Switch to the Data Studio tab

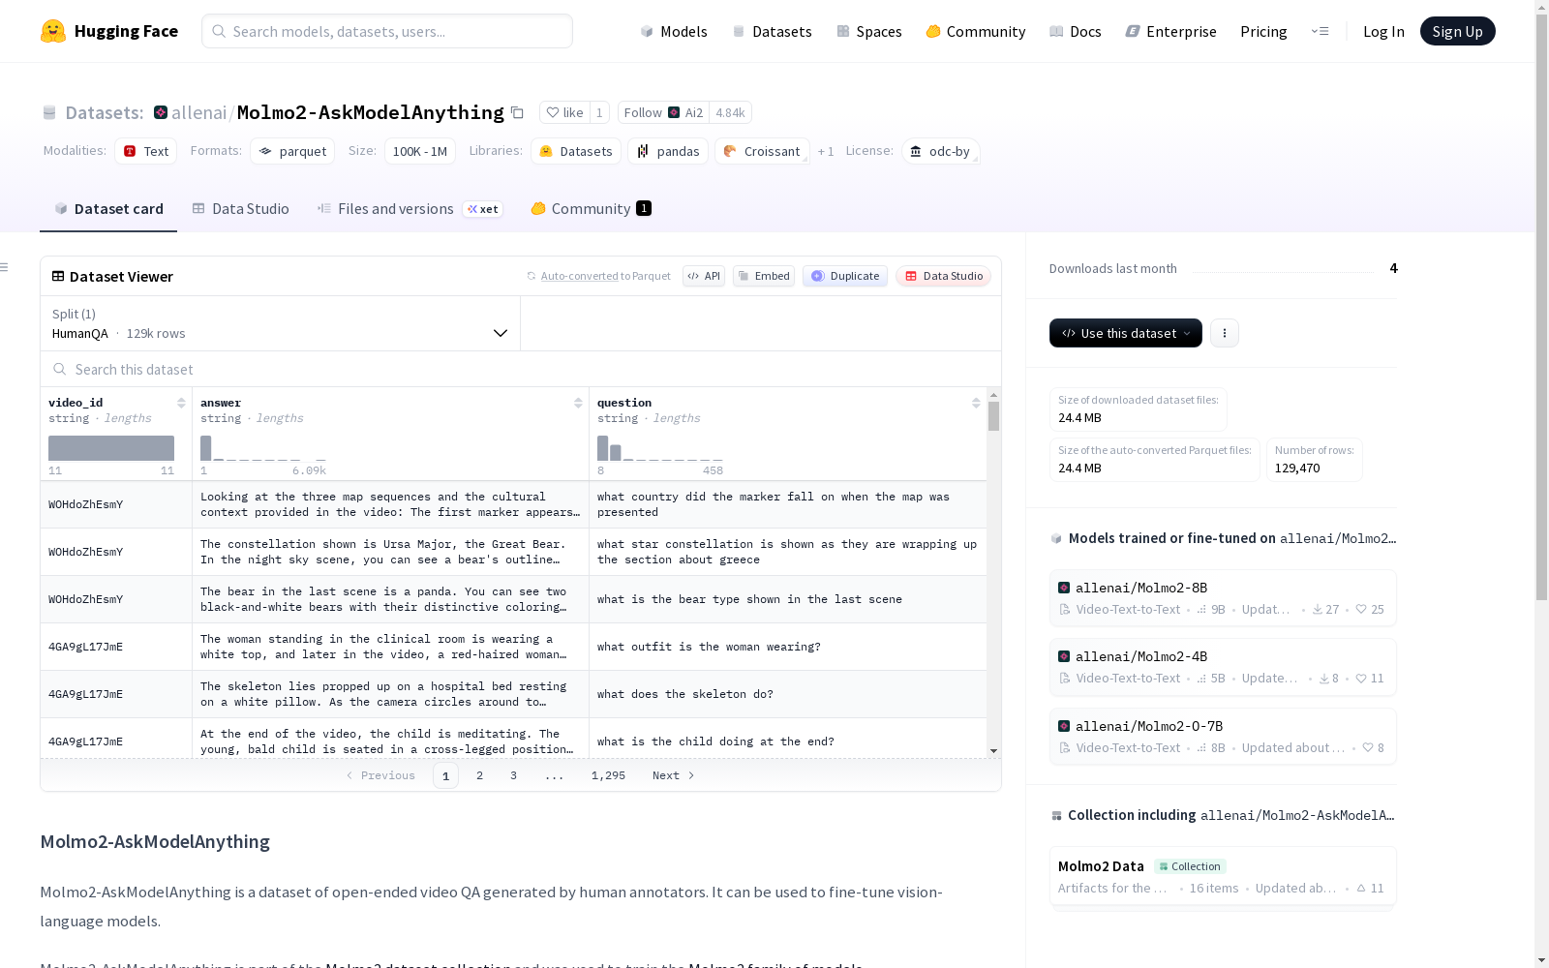click(x=240, y=209)
